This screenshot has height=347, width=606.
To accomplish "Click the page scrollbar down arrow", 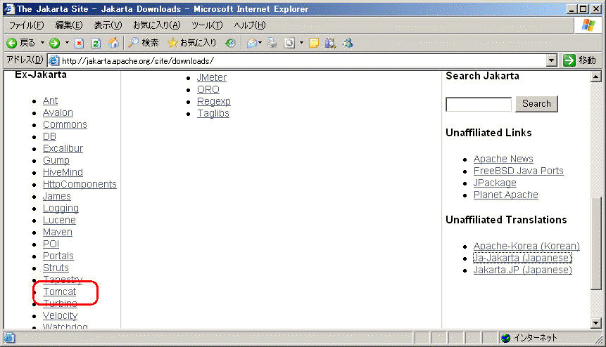I will [596, 322].
